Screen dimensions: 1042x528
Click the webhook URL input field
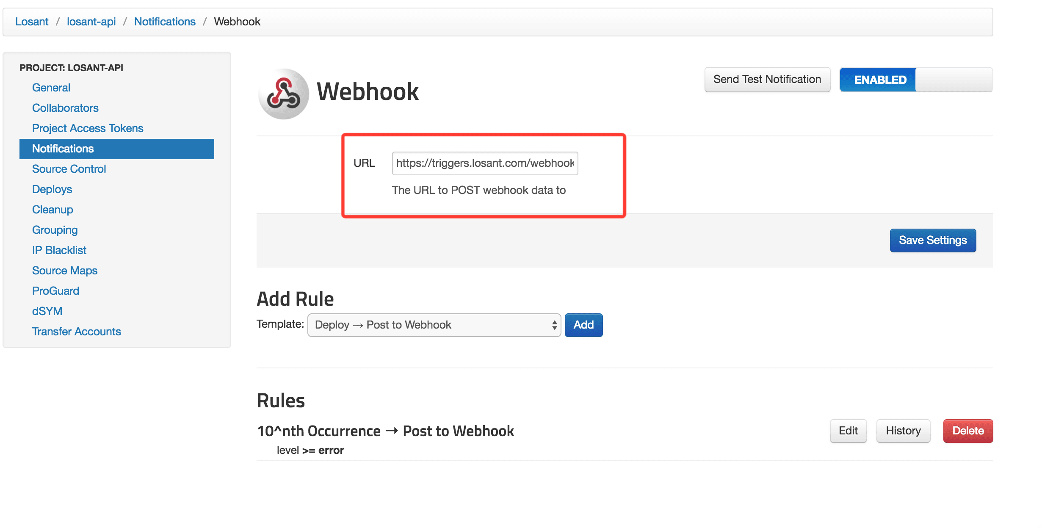coord(485,163)
